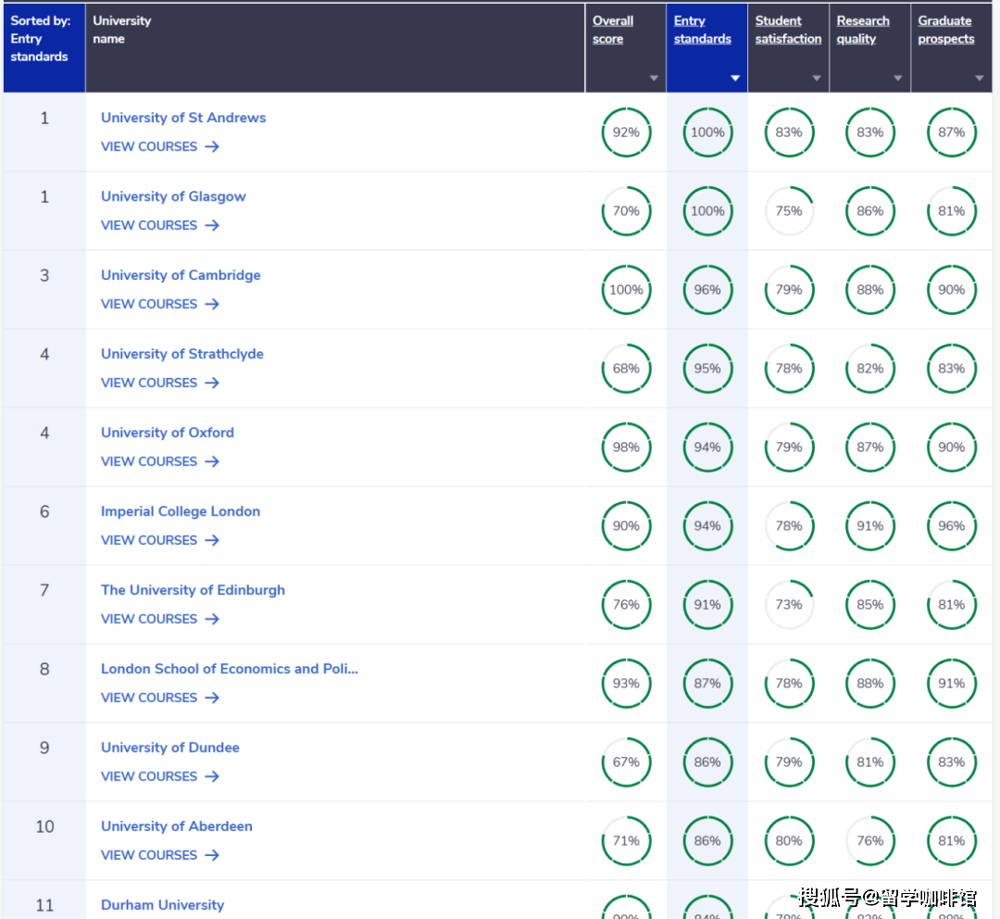Click the Research quality header link
1000x919 pixels.
tap(863, 30)
